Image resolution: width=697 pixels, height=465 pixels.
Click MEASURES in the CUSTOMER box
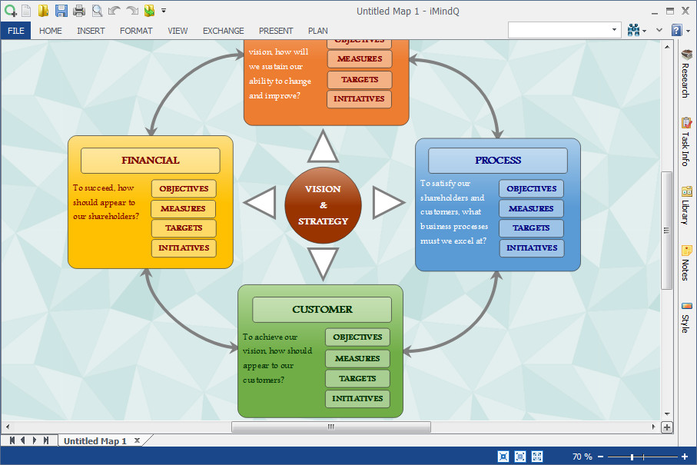pos(357,358)
